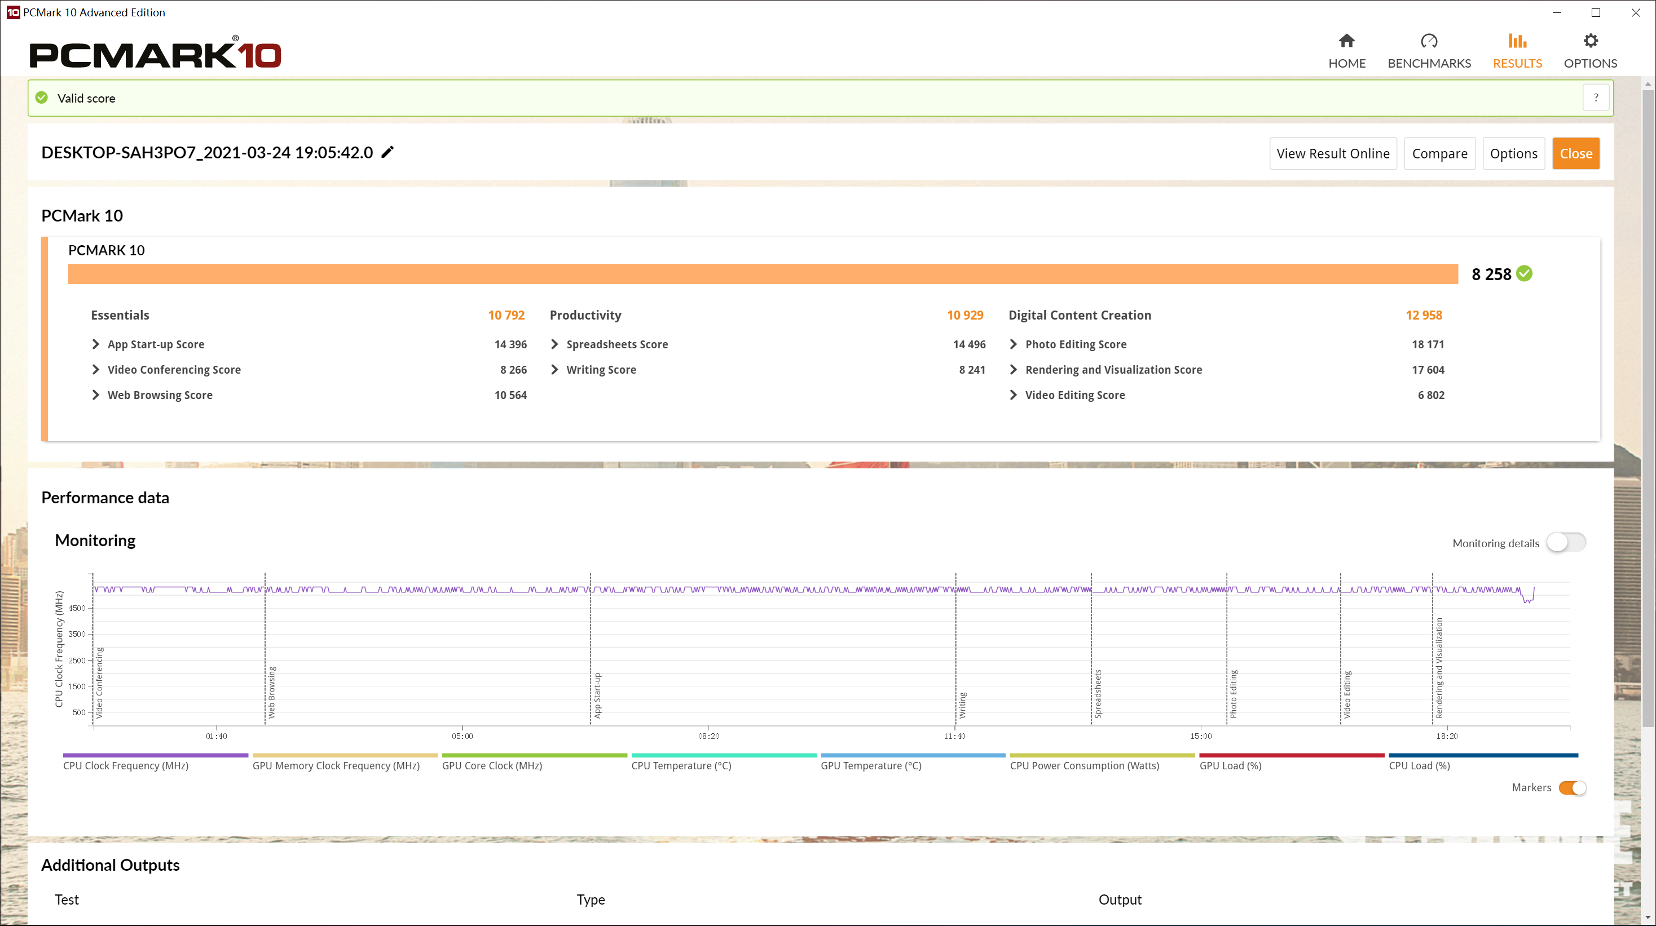Expand Rendering and Visualization Score
The height and width of the screenshot is (926, 1656).
tap(1013, 369)
